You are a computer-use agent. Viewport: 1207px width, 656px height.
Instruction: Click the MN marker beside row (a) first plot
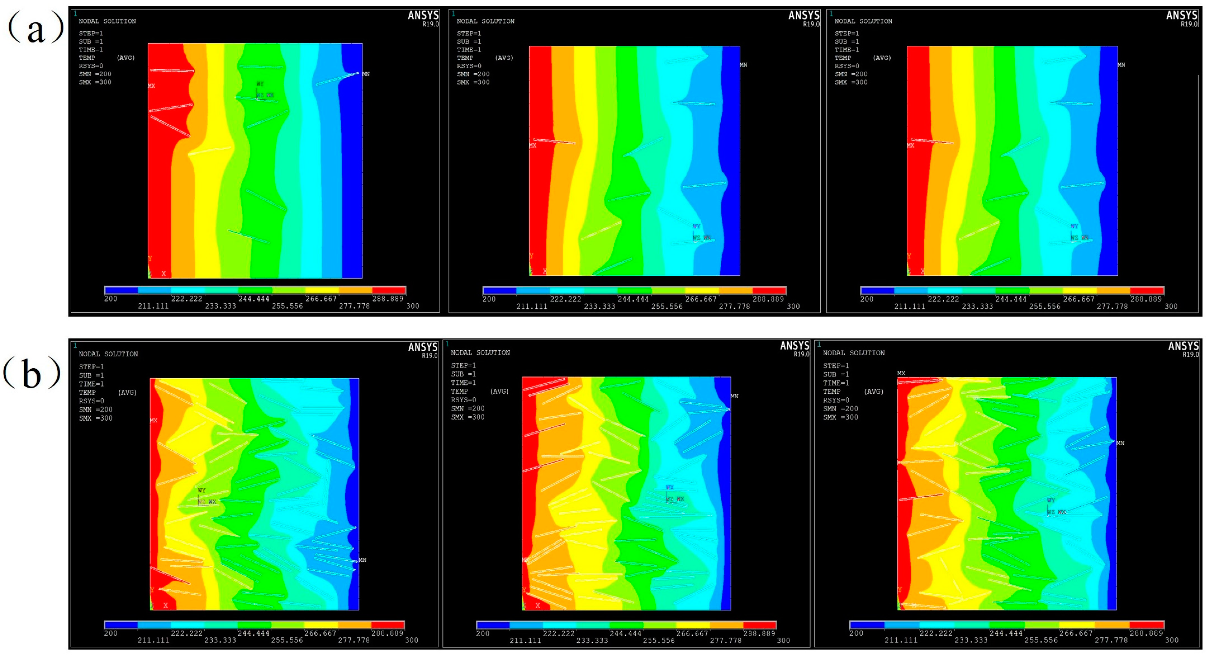click(366, 74)
